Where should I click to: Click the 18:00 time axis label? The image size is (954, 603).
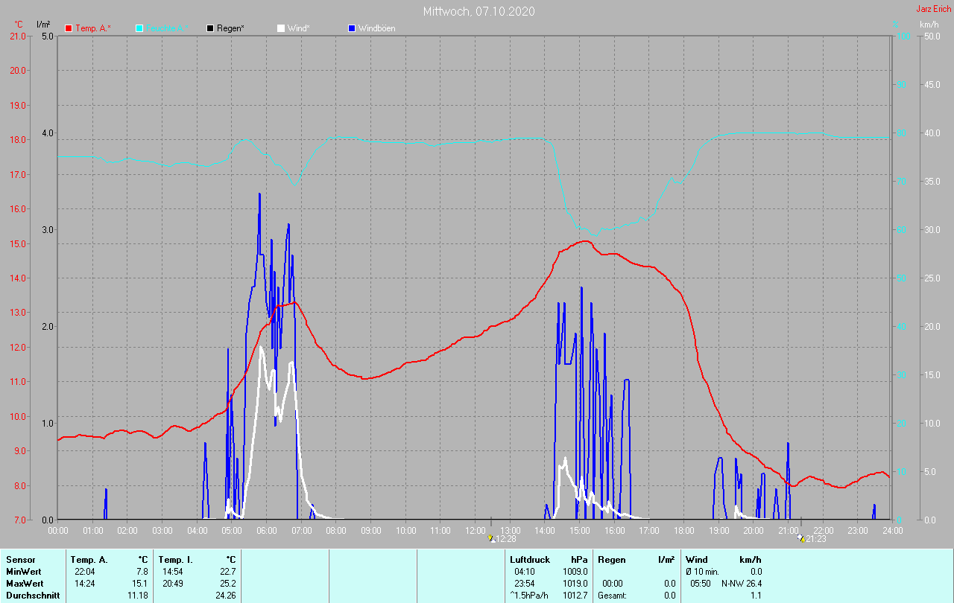coord(683,531)
